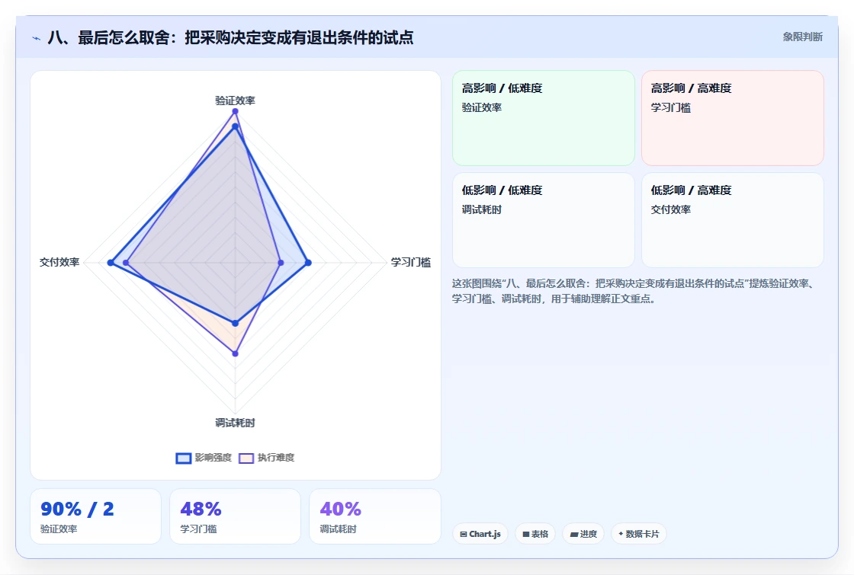Screen dimensions: 854x575
Task: Select the 进度 tag chip
Action: click(583, 534)
